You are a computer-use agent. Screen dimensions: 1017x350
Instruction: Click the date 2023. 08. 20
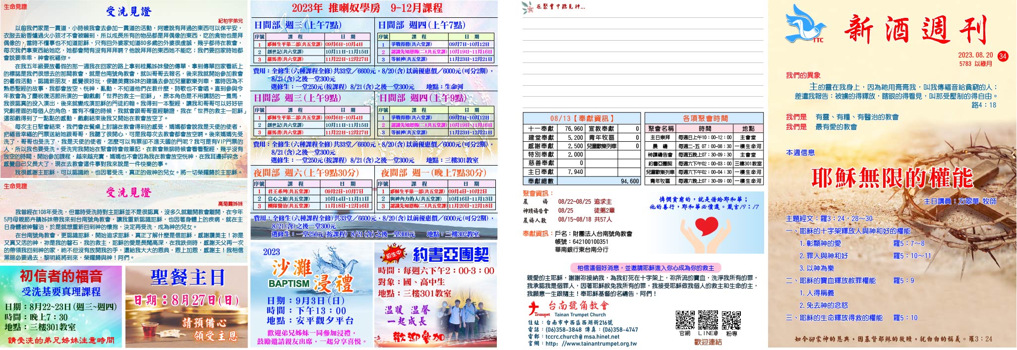click(976, 56)
